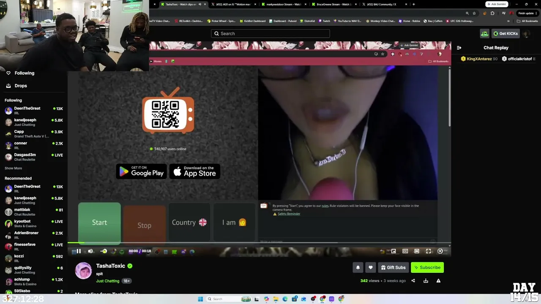Open the All Bookmarks folder
The width and height of the screenshot is (541, 304).
coord(527,21)
